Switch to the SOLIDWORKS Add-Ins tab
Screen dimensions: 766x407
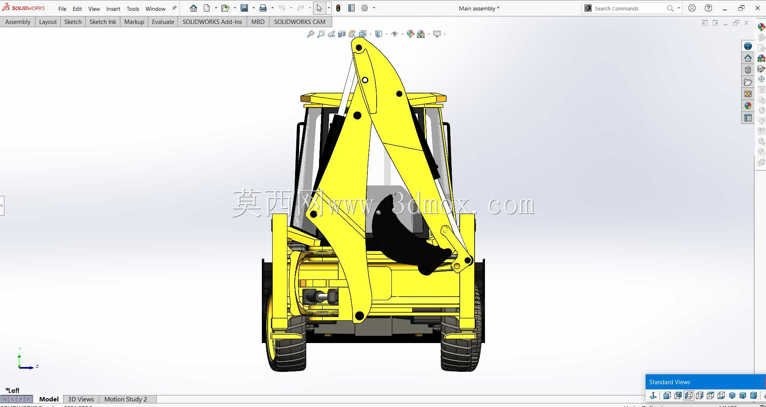tap(212, 22)
